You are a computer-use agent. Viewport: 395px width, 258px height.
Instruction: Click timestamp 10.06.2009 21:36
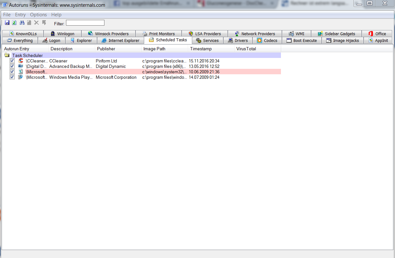(x=204, y=72)
